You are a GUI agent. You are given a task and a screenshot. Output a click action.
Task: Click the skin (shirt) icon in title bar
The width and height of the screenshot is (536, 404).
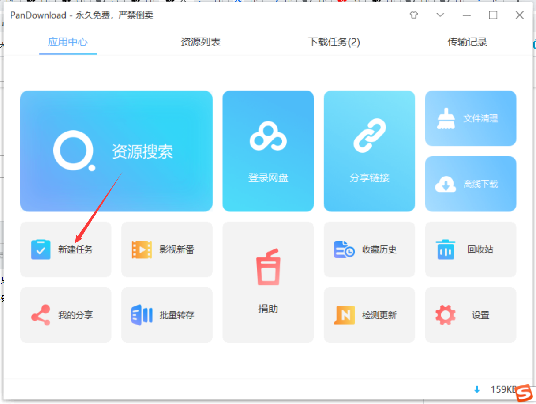click(x=413, y=15)
